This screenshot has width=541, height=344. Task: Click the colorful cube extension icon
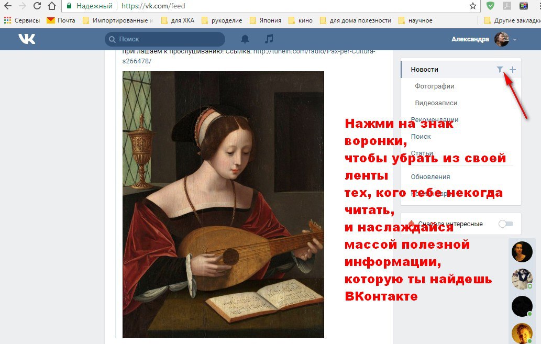pos(523,6)
